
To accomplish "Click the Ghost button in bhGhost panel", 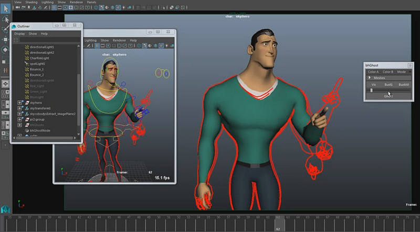I will 388,96.
